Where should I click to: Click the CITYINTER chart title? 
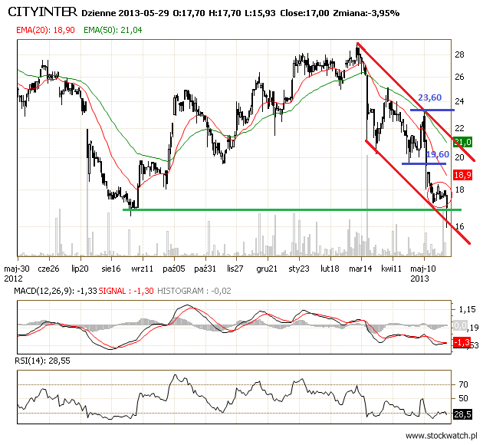click(x=42, y=12)
